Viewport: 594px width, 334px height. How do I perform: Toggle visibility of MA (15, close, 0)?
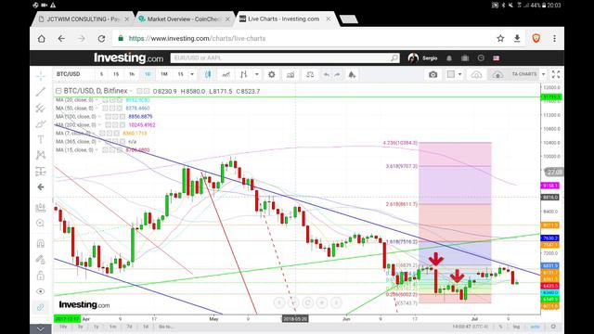click(105, 150)
